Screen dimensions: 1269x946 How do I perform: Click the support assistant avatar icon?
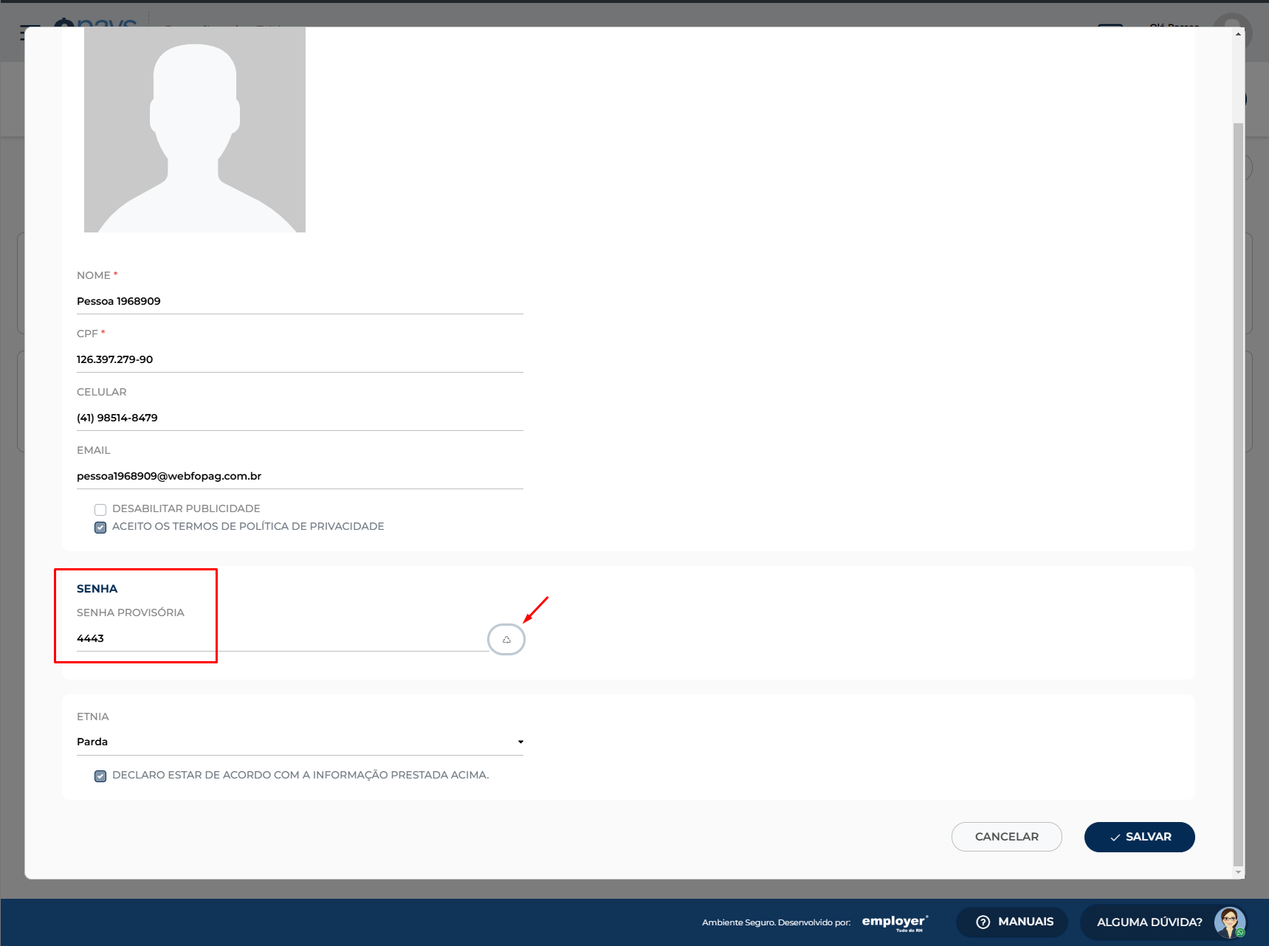pyautogui.click(x=1230, y=922)
